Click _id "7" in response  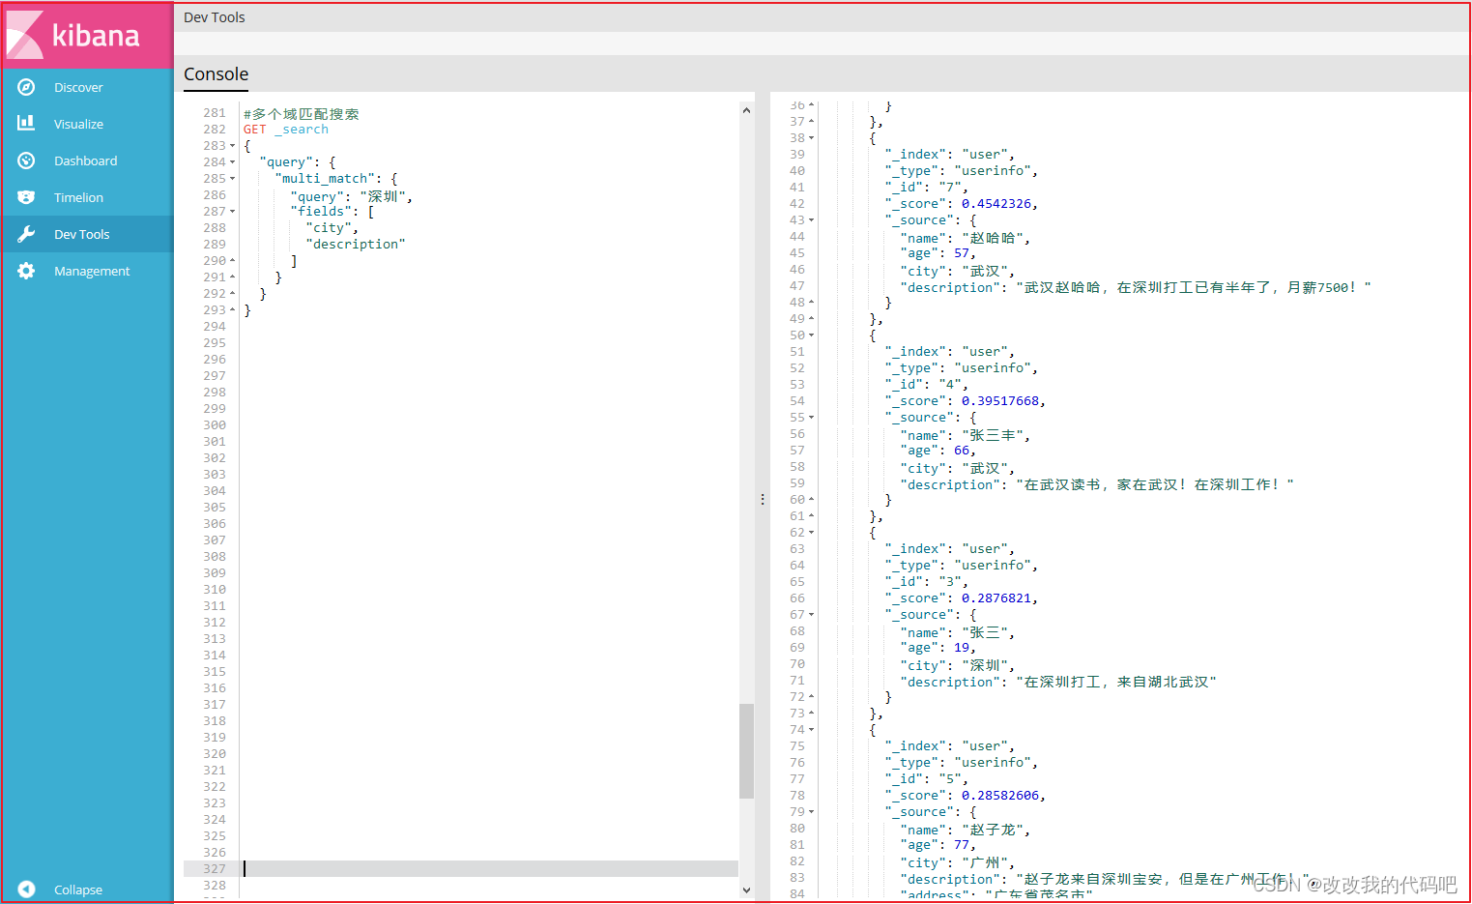pos(949,188)
